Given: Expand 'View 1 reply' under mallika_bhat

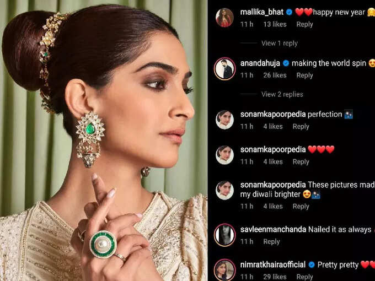Looking at the screenshot, I should point(280,44).
